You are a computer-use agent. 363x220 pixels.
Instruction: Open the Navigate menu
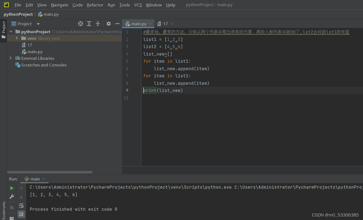(x=60, y=5)
